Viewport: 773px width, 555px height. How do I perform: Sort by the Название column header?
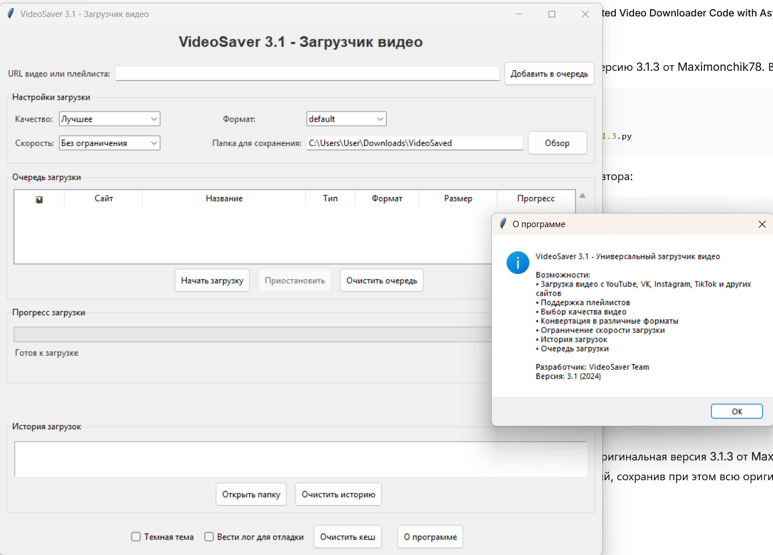coord(224,199)
